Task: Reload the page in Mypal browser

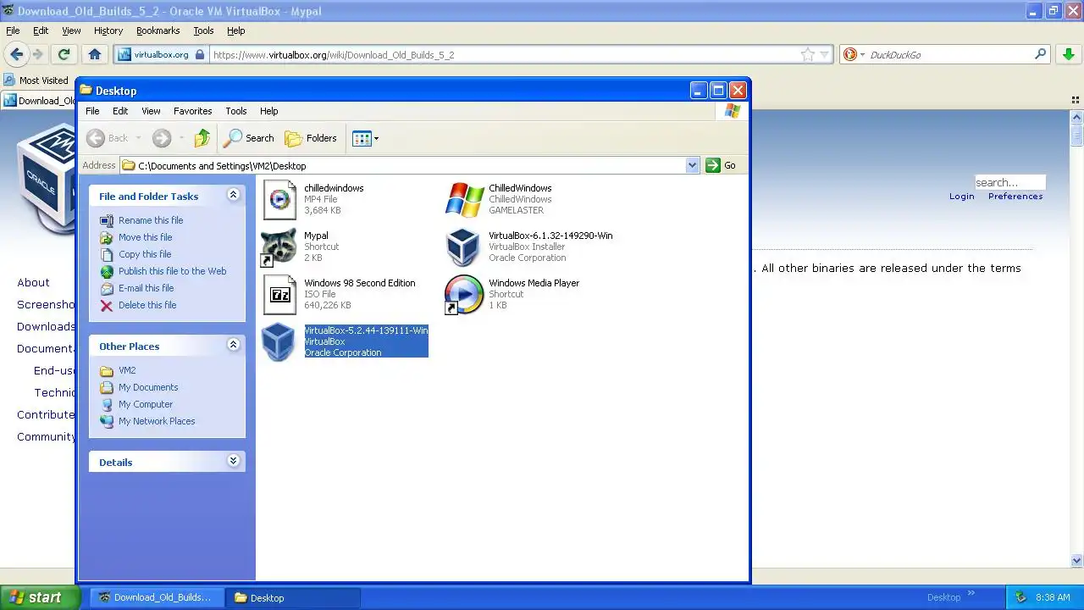Action: click(64, 54)
